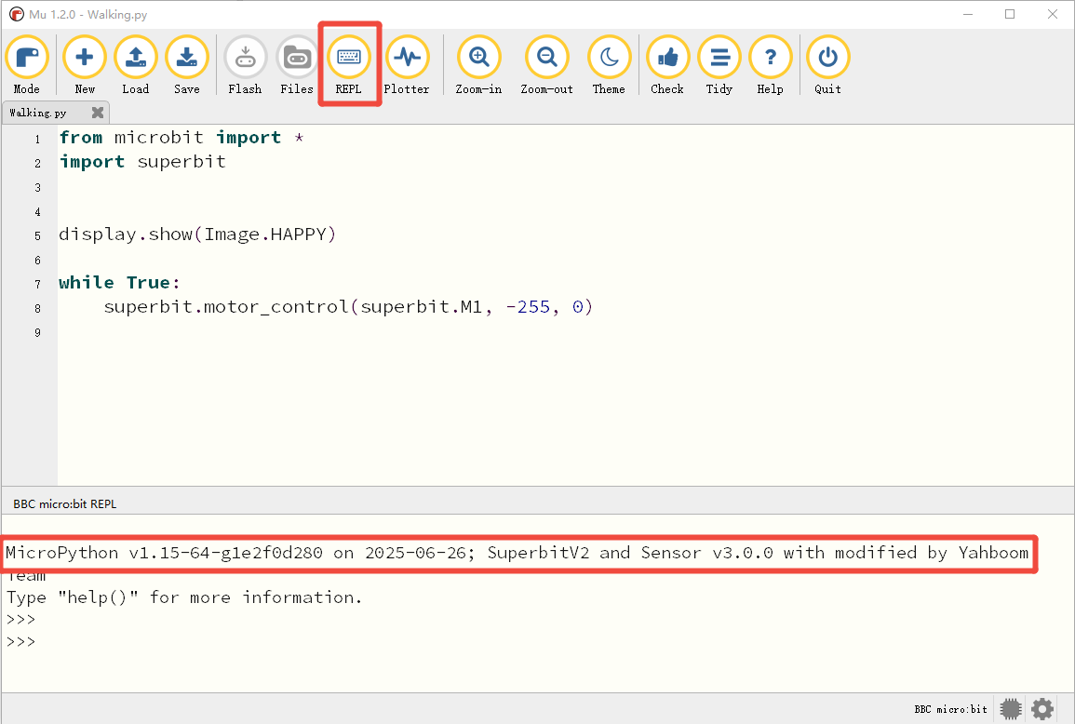Toggle the REPL panel
1075x724 pixels.
349,65
